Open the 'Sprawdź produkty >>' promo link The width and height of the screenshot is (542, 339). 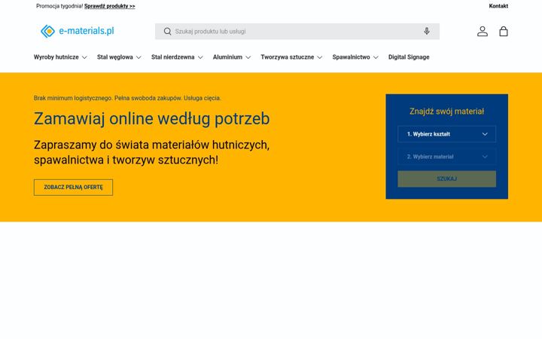(x=110, y=6)
